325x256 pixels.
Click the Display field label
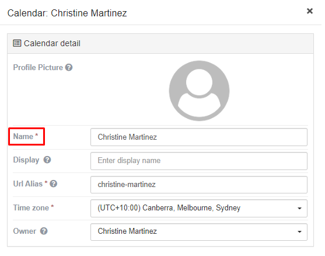[26, 160]
